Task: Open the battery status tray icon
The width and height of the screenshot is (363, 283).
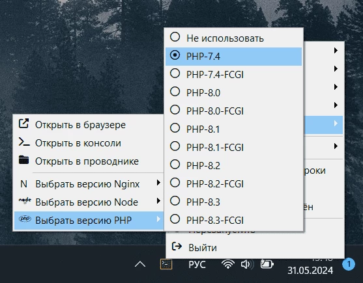Action: pyautogui.click(x=267, y=264)
